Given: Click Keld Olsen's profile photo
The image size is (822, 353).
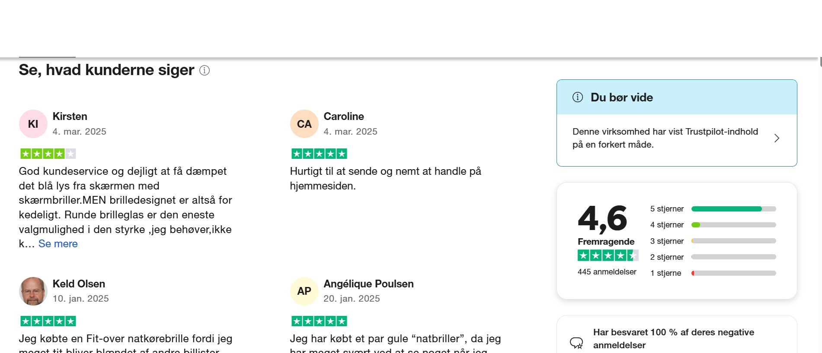Looking at the screenshot, I should pos(33,291).
